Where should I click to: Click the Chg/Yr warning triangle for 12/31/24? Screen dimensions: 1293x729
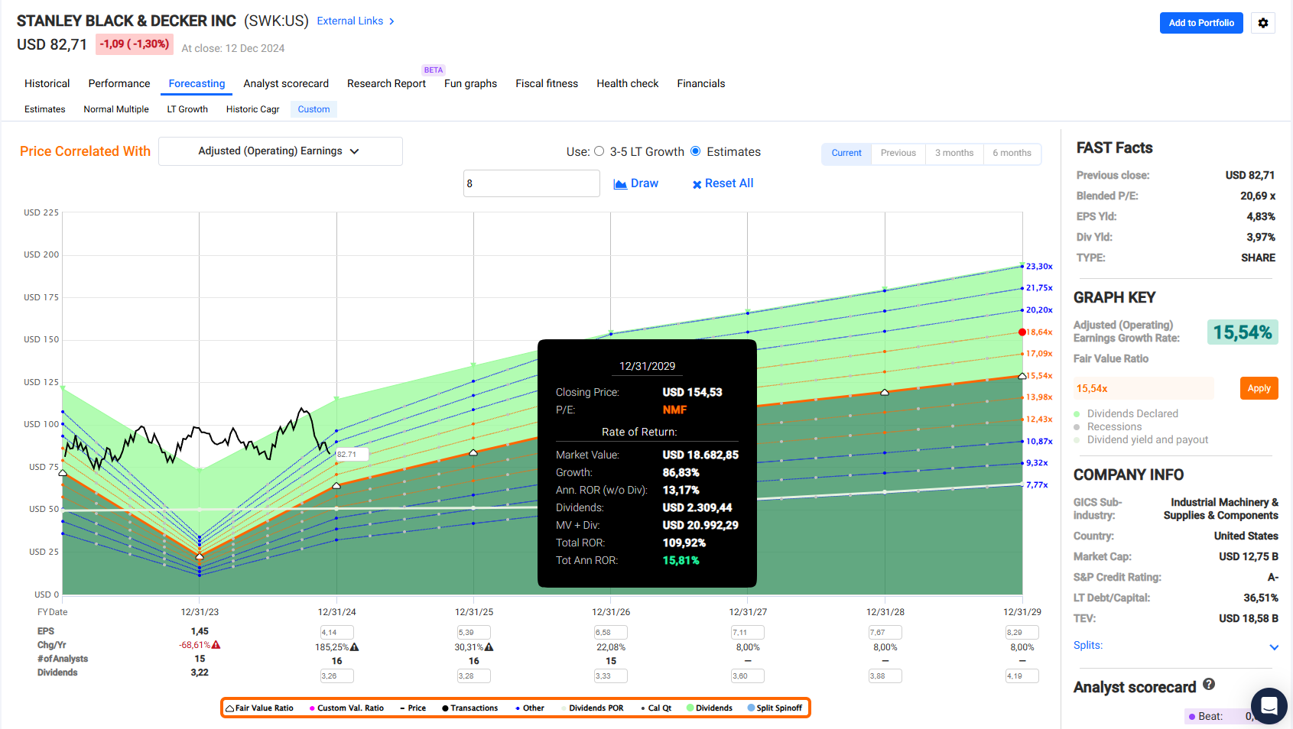(x=354, y=647)
